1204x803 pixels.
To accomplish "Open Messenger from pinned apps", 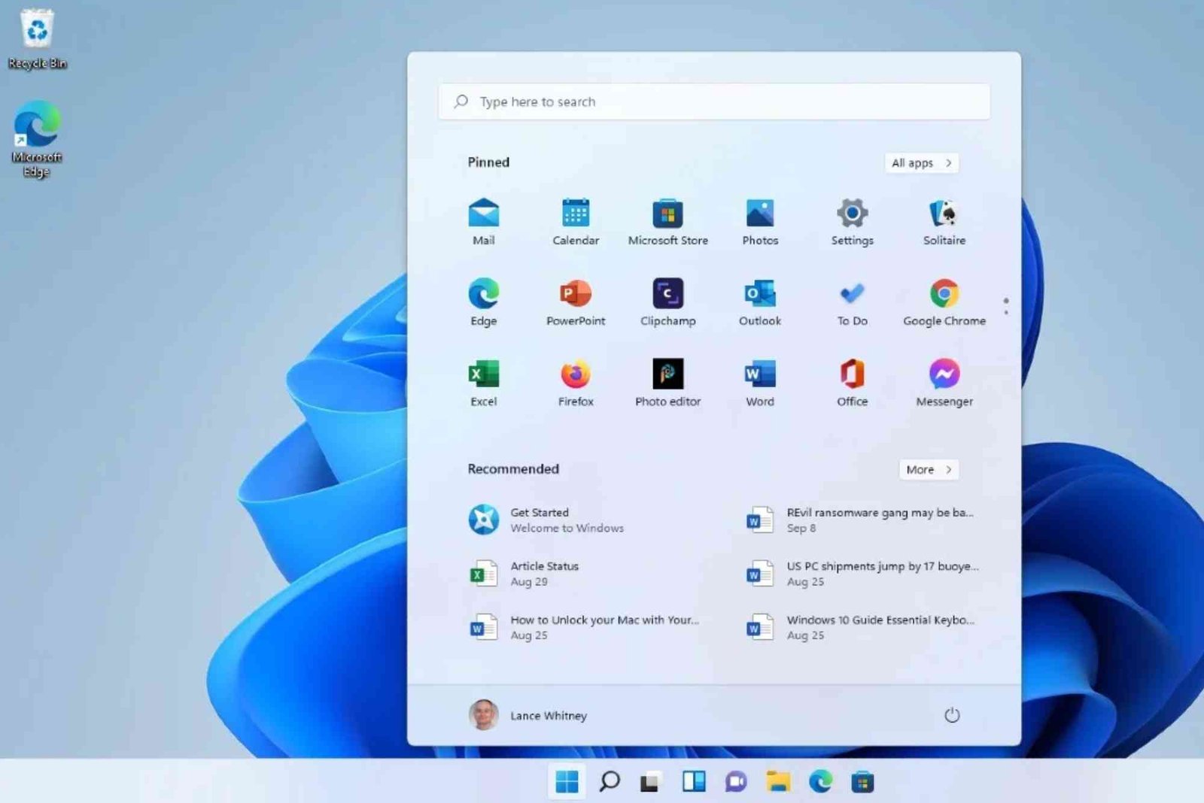I will click(x=944, y=381).
